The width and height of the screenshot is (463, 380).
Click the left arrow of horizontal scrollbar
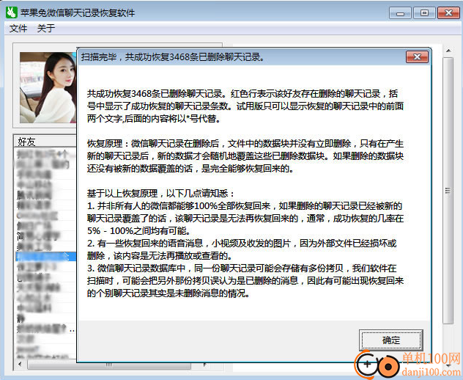(x=20, y=364)
